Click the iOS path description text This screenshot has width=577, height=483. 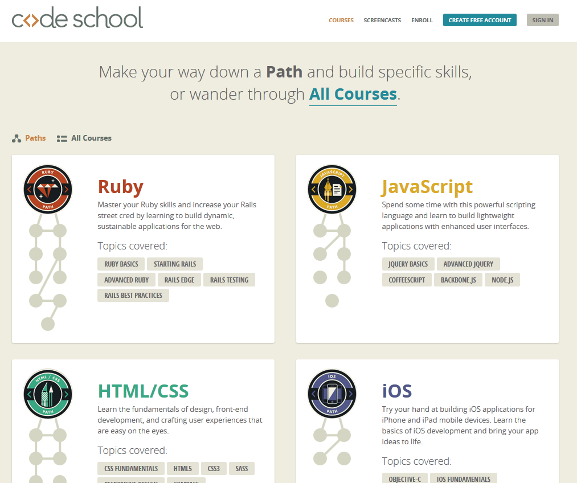click(x=460, y=425)
